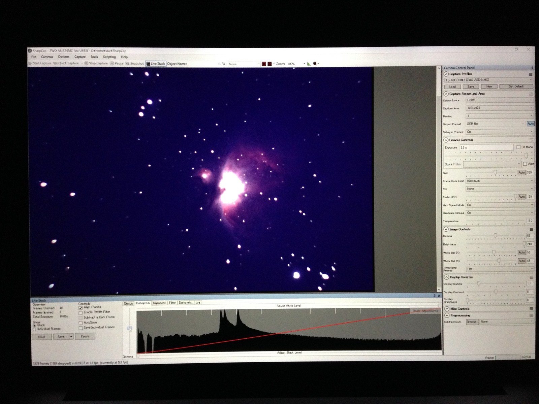Switch to the Status tab in Live Stack
The width and height of the screenshot is (539, 404).
coord(128,303)
